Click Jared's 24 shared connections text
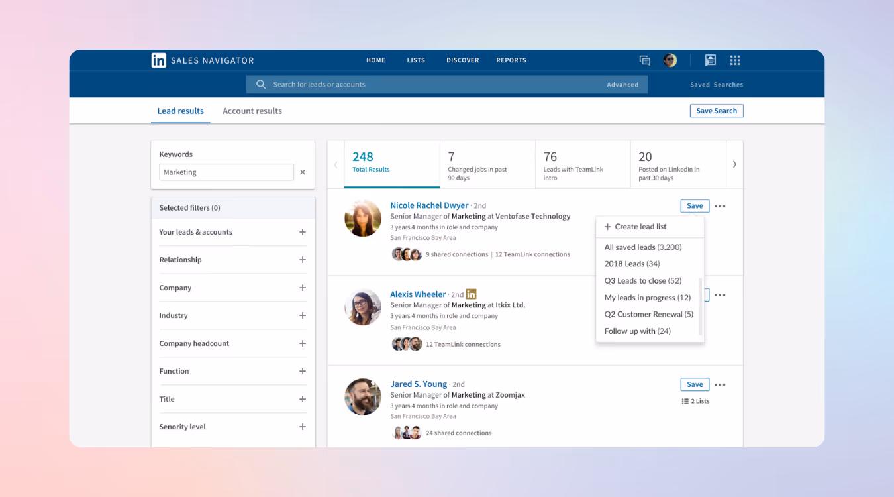Image resolution: width=894 pixels, height=497 pixels. click(459, 433)
